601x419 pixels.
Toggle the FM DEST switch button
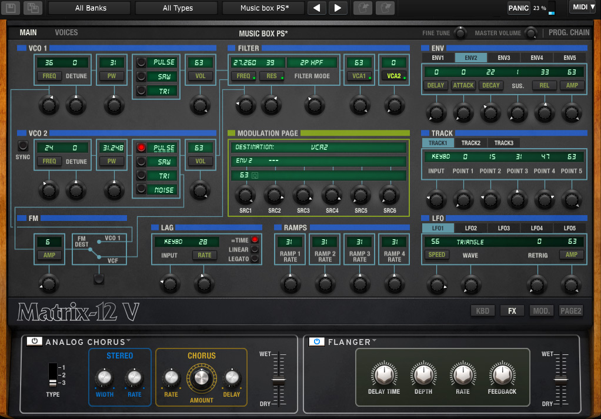point(99,279)
